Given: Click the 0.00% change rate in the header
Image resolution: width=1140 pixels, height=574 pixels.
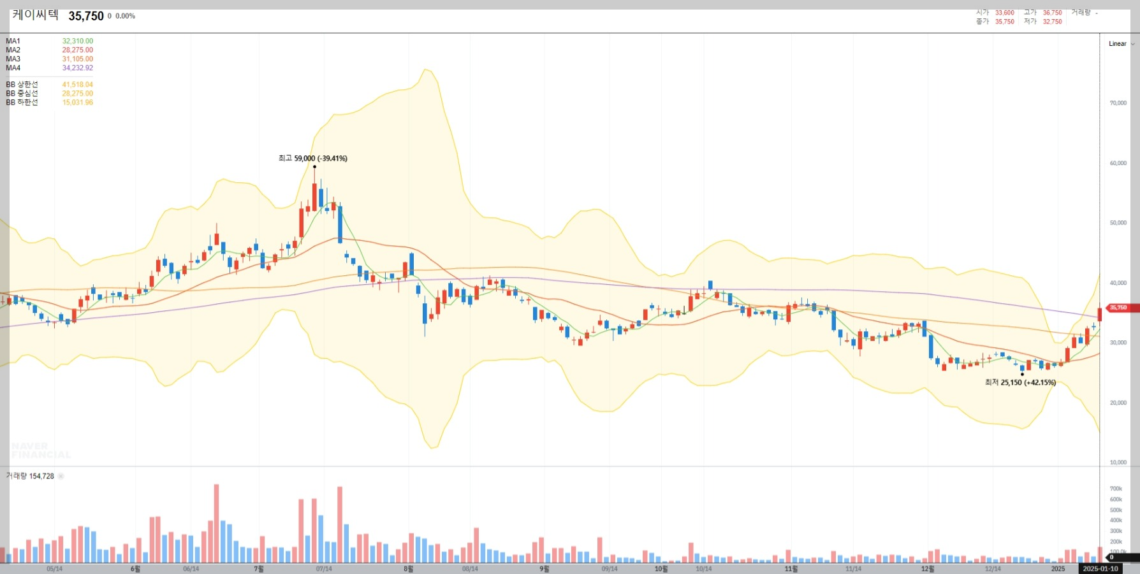Looking at the screenshot, I should (126, 17).
